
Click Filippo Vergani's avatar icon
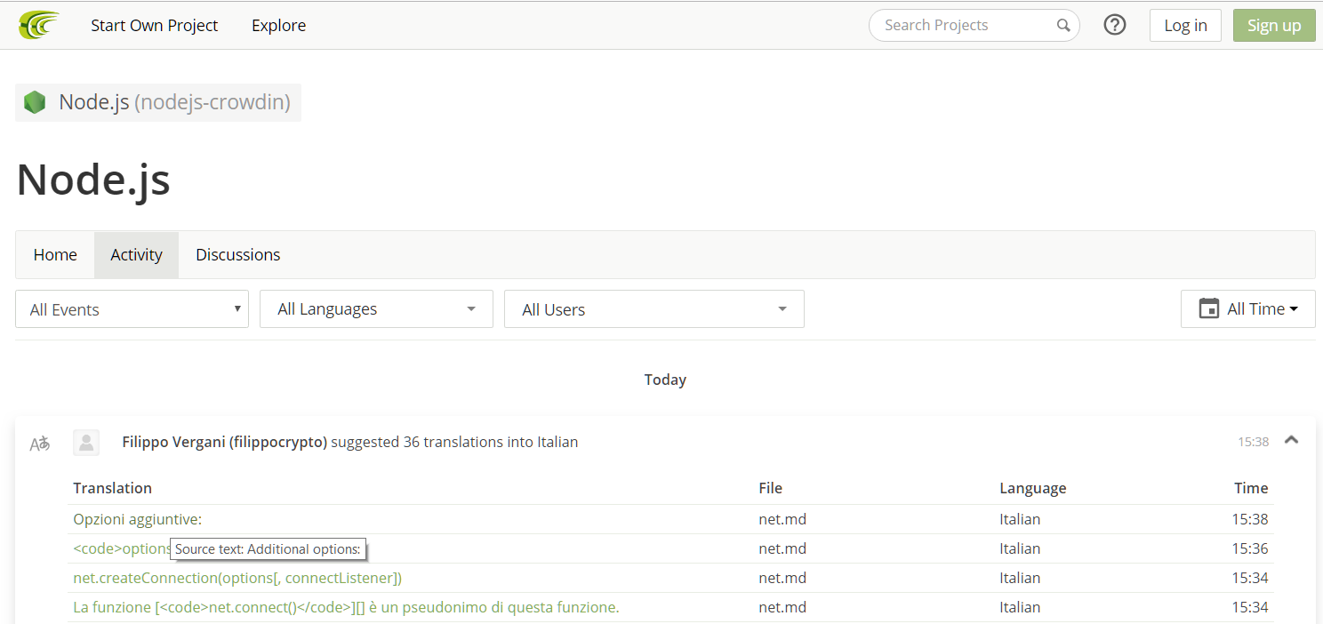[x=86, y=443]
